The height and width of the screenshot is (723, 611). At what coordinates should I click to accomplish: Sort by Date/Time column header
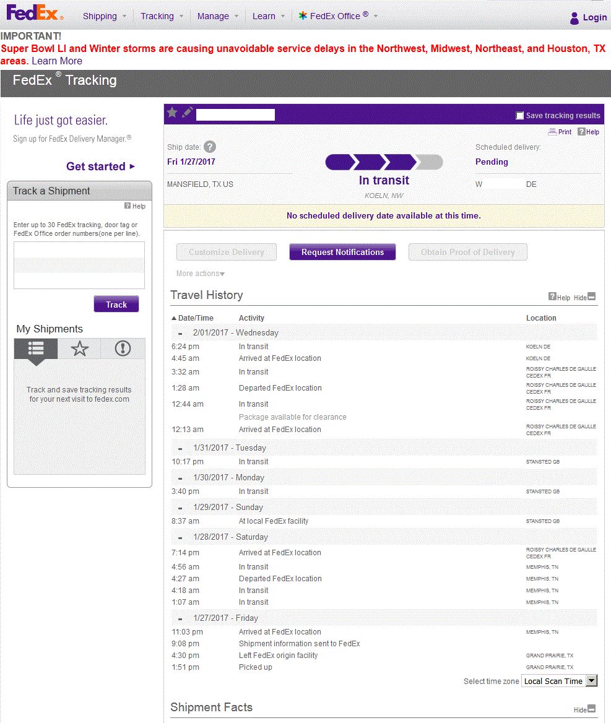(193, 318)
